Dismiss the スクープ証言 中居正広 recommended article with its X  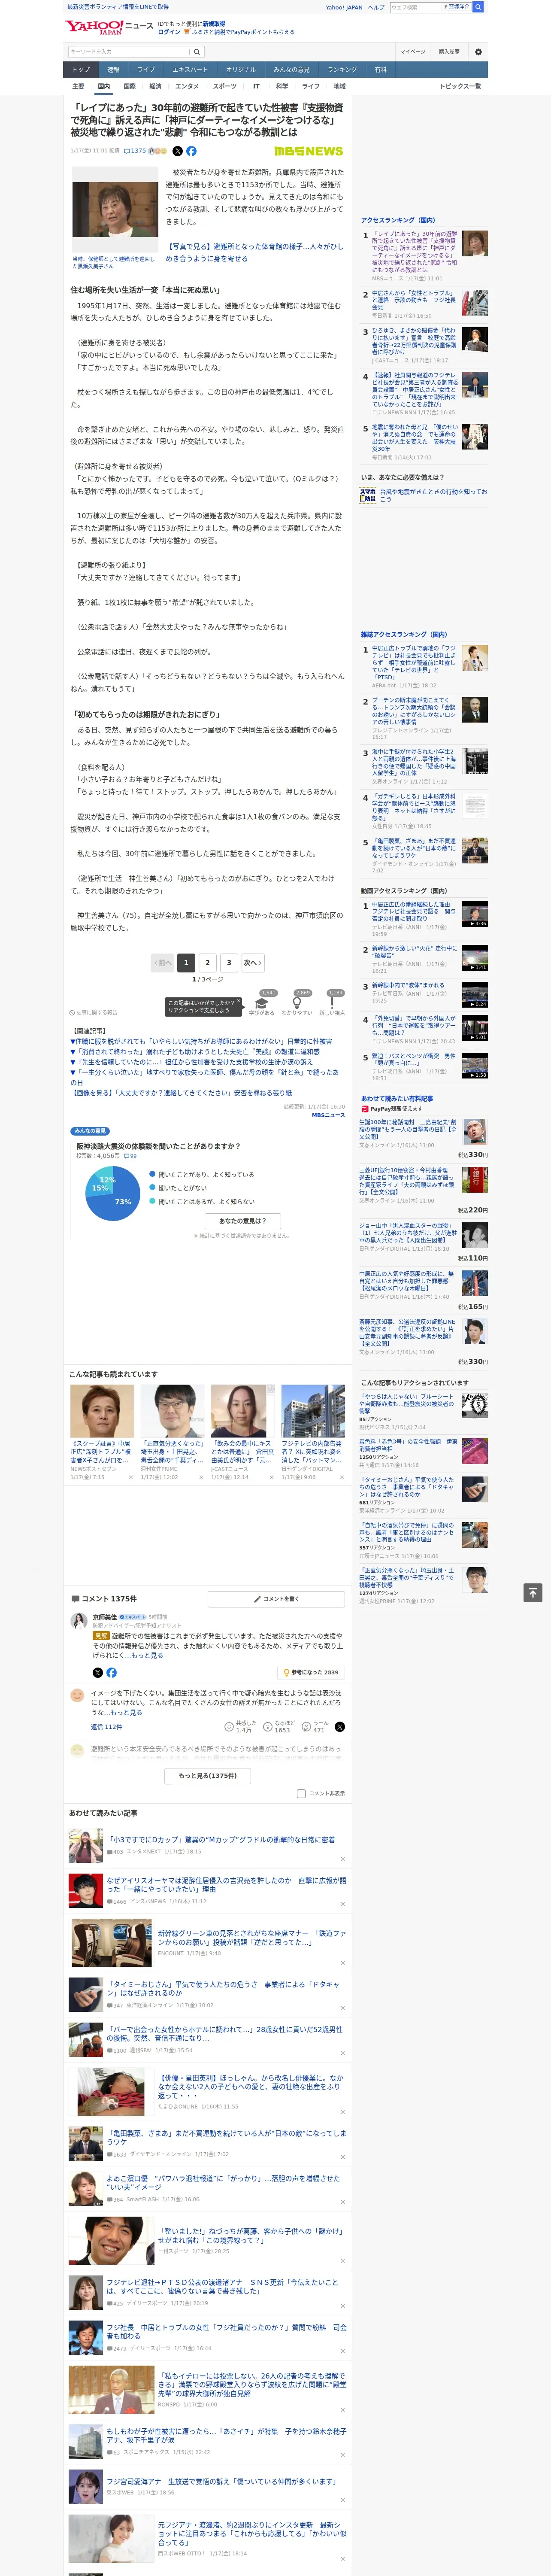point(131,1477)
